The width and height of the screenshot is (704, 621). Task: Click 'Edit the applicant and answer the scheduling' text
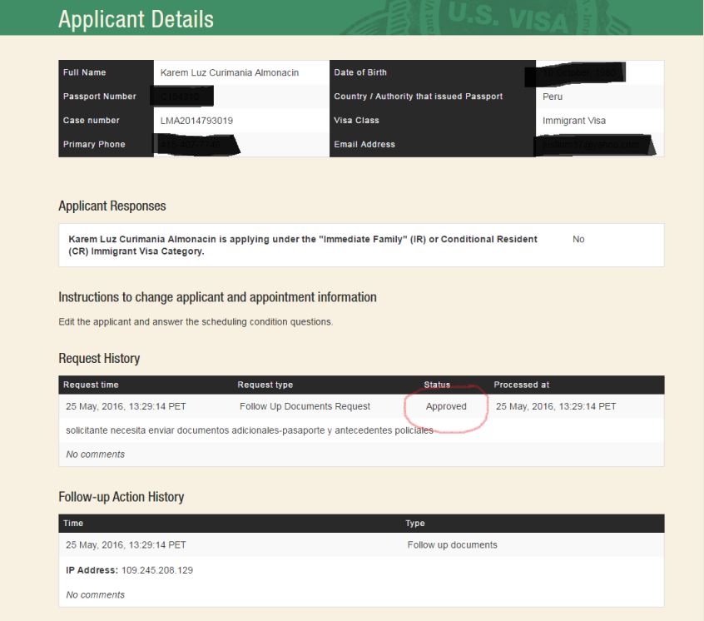(196, 321)
